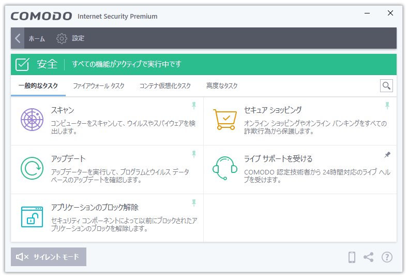Open the Live Support headset icon
This screenshot has height=277, width=408.
pyautogui.click(x=225, y=168)
